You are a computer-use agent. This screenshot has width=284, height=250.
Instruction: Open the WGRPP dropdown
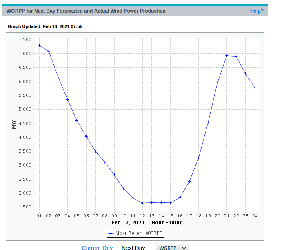(x=173, y=247)
